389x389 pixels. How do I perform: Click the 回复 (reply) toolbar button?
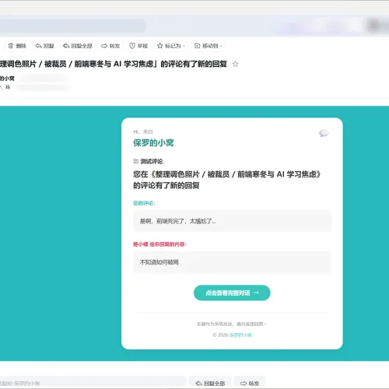(x=44, y=46)
